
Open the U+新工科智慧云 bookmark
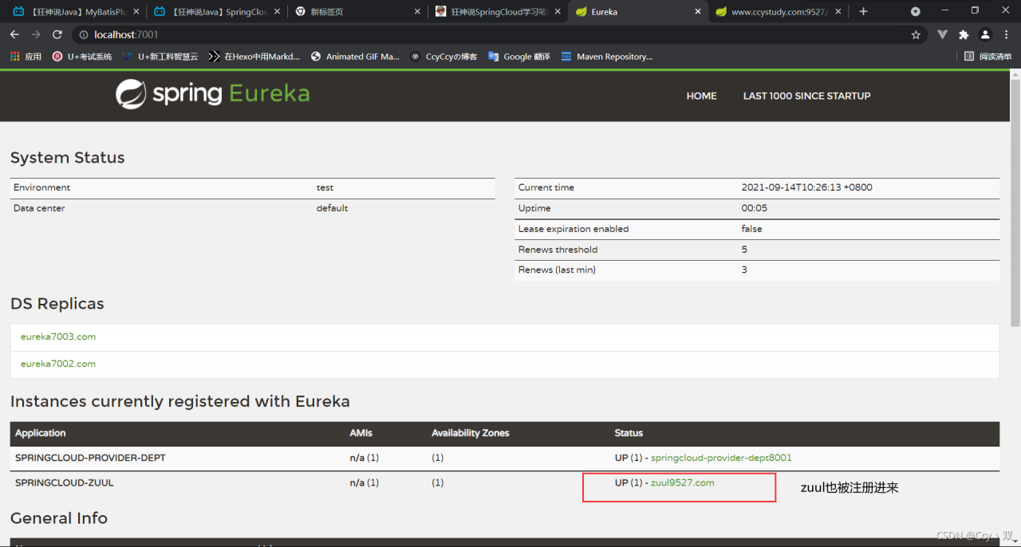[x=160, y=57]
